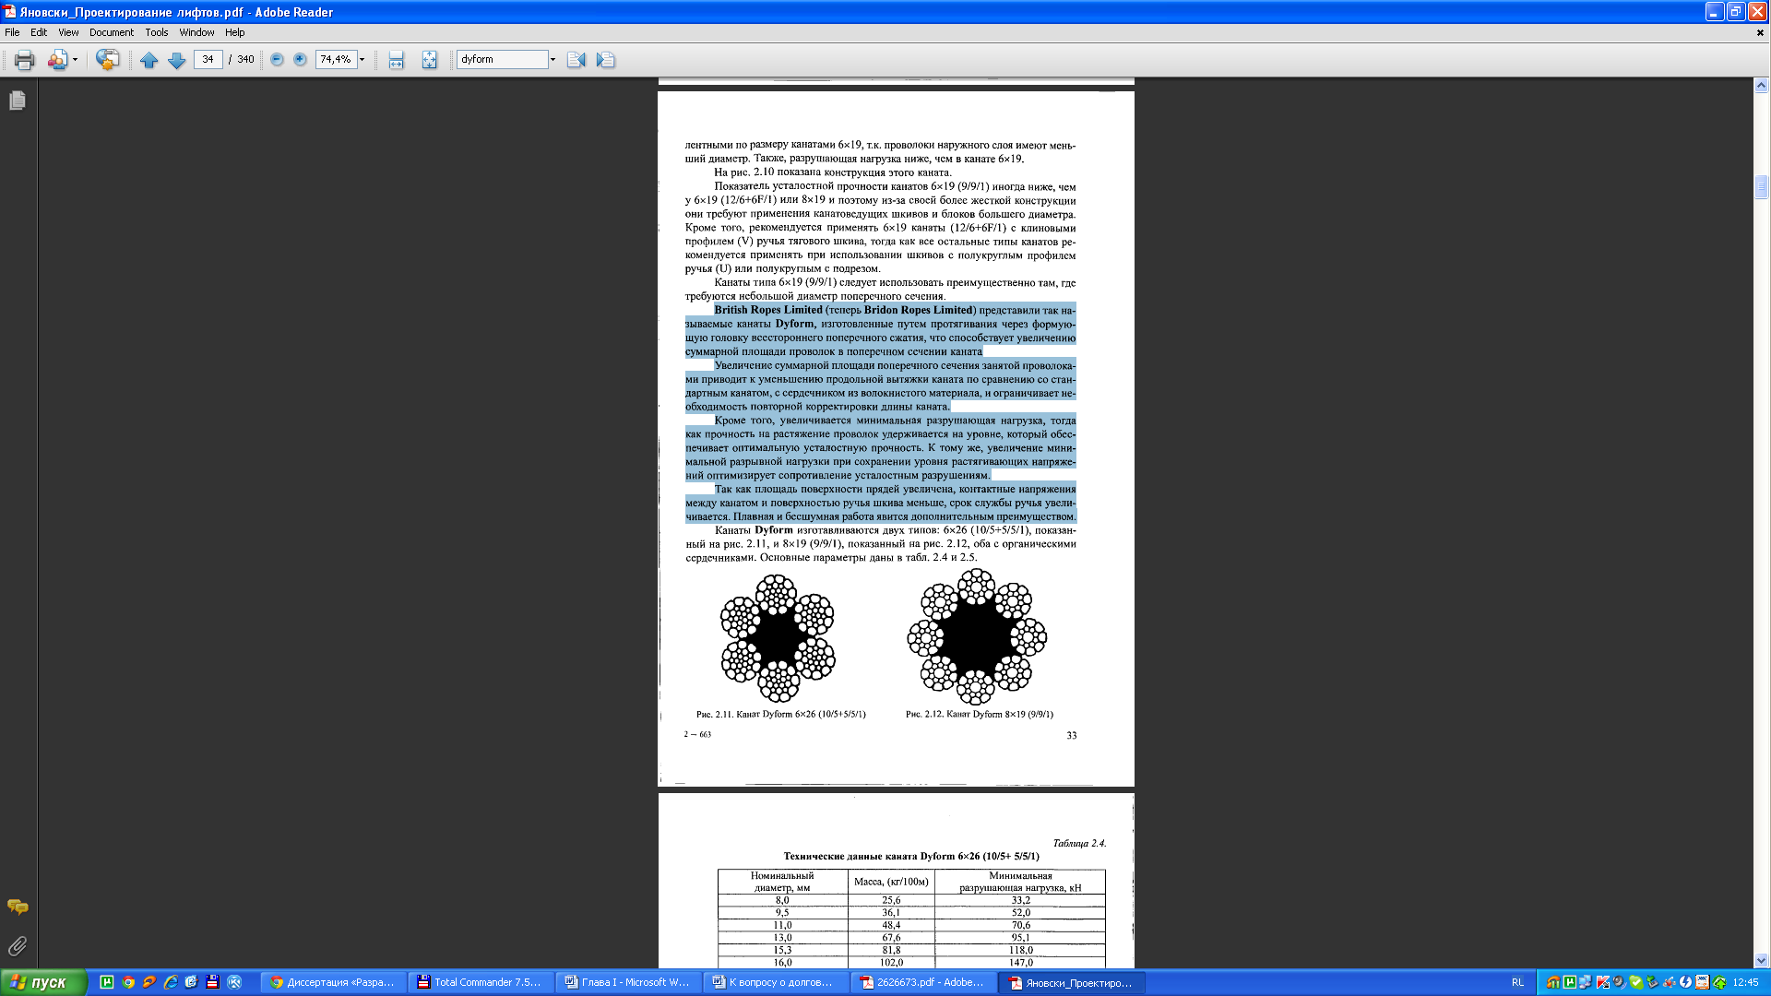Switch to Диссертация Chrome taskbar window
This screenshot has height=996, width=1771.
point(334,982)
